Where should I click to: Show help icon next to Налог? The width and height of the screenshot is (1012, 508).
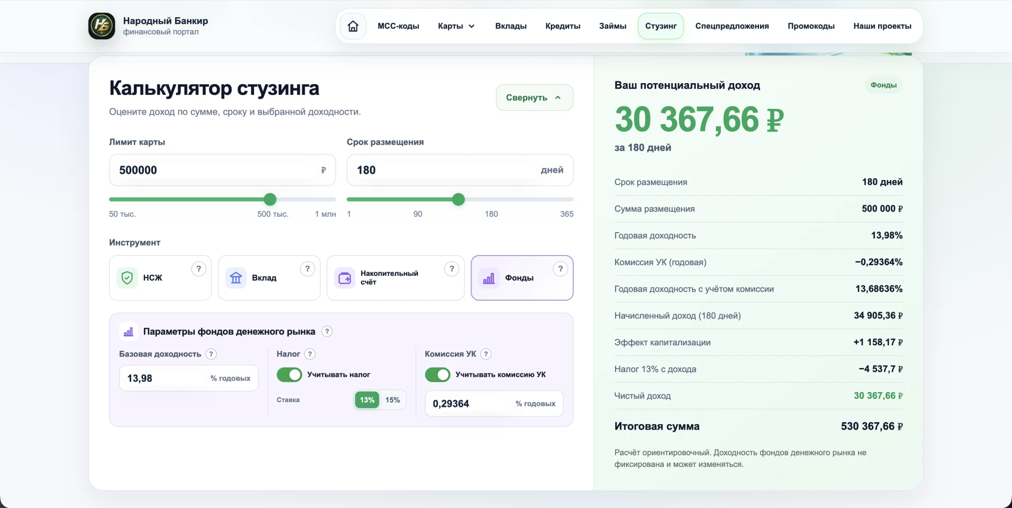tap(310, 354)
